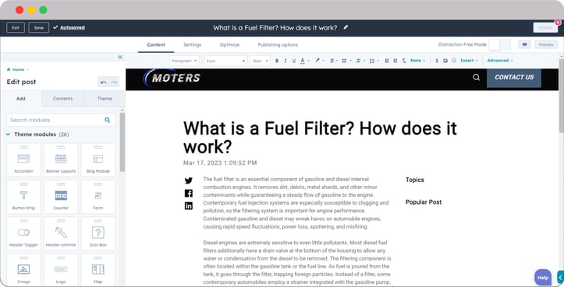The image size is (564, 287).
Task: Open the Paragraph style dropdown
Action: [184, 61]
